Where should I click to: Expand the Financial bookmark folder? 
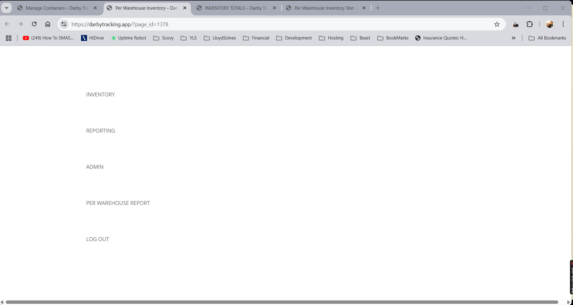coord(256,38)
